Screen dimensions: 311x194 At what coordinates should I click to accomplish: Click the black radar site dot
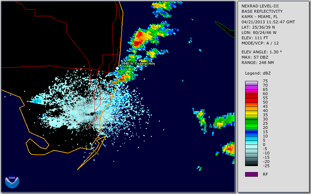pos(92,114)
